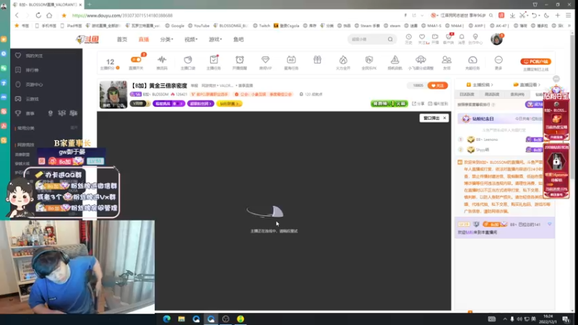Image resolution: width=578 pixels, height=325 pixels.
Task: Click the user avatar in header
Action: coord(496,39)
